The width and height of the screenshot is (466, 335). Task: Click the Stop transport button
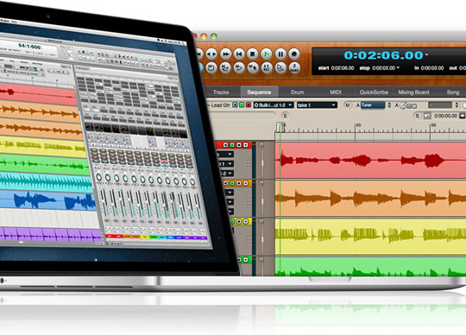click(x=252, y=54)
